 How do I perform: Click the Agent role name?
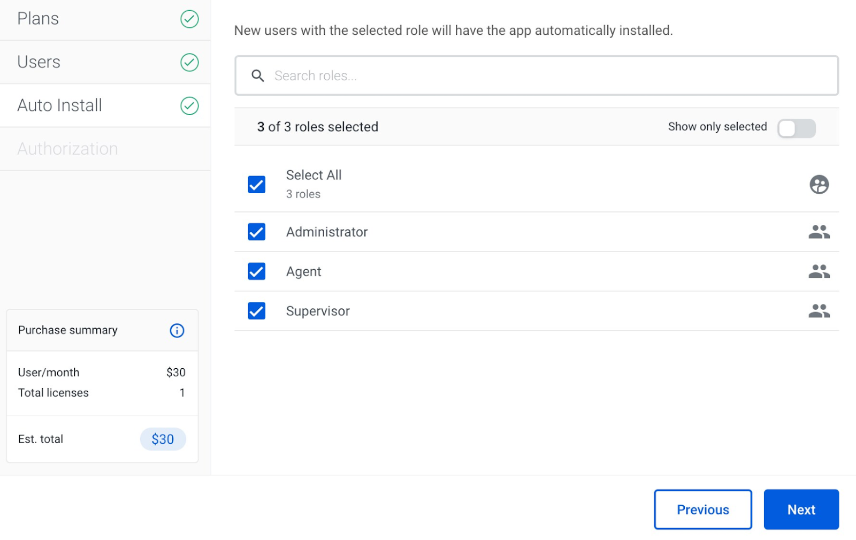304,272
